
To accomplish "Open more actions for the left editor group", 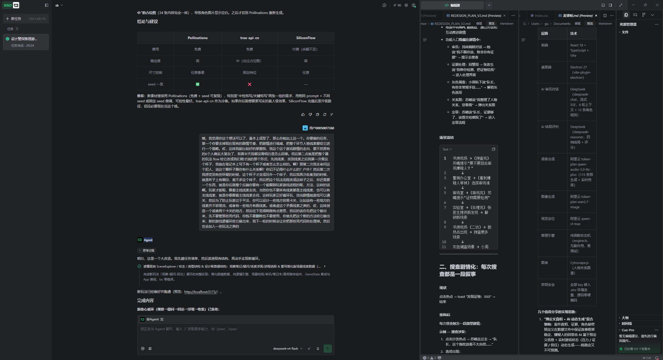I will (x=513, y=16).
